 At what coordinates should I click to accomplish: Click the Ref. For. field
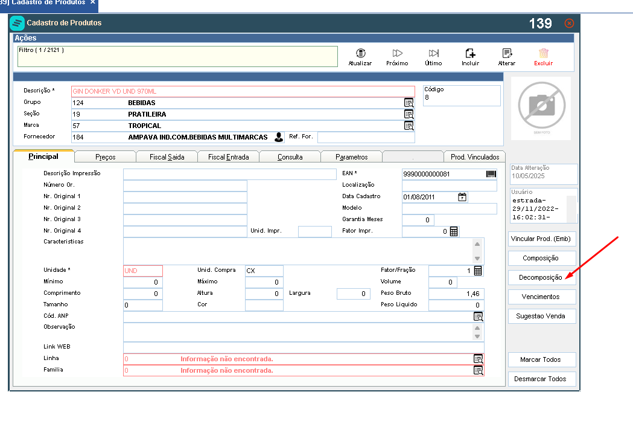pyautogui.click(x=366, y=137)
